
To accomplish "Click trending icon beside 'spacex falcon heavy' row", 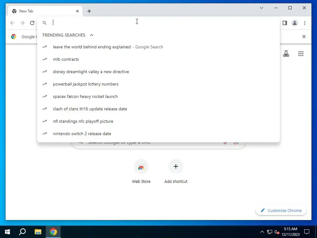I will [45, 97].
